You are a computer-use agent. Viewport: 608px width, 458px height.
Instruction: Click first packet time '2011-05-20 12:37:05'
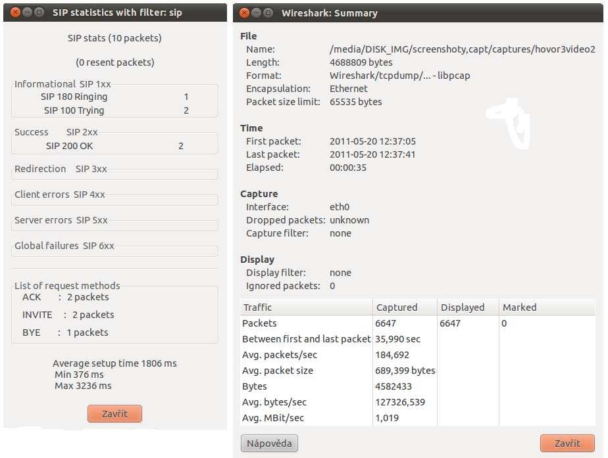pyautogui.click(x=372, y=141)
